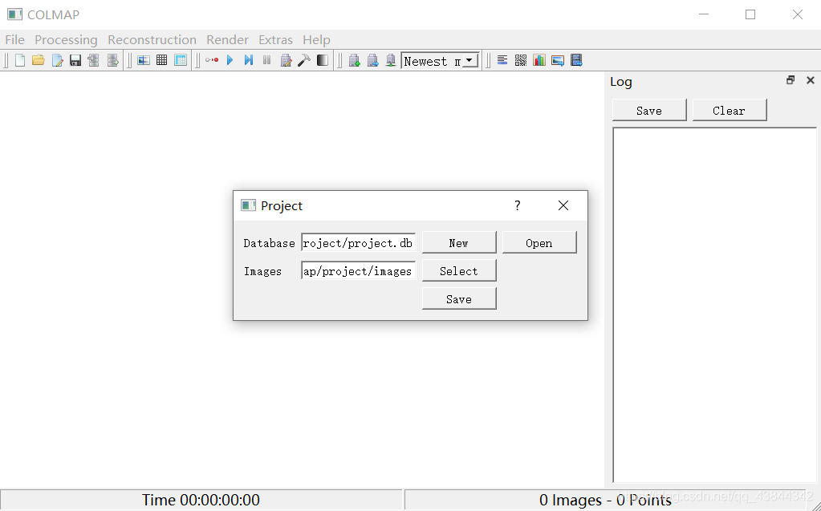Open the Match matrix QR-like icon
The width and height of the screenshot is (821, 511).
521,60
